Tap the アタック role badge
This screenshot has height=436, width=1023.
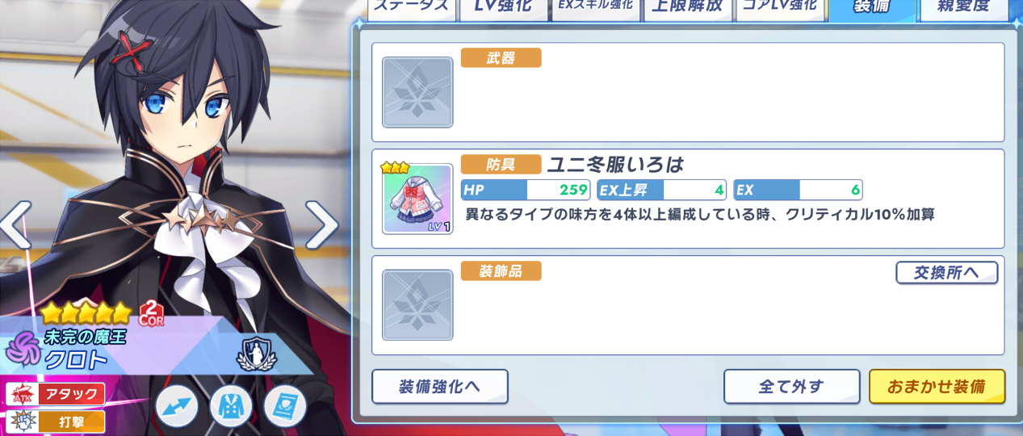pos(56,395)
